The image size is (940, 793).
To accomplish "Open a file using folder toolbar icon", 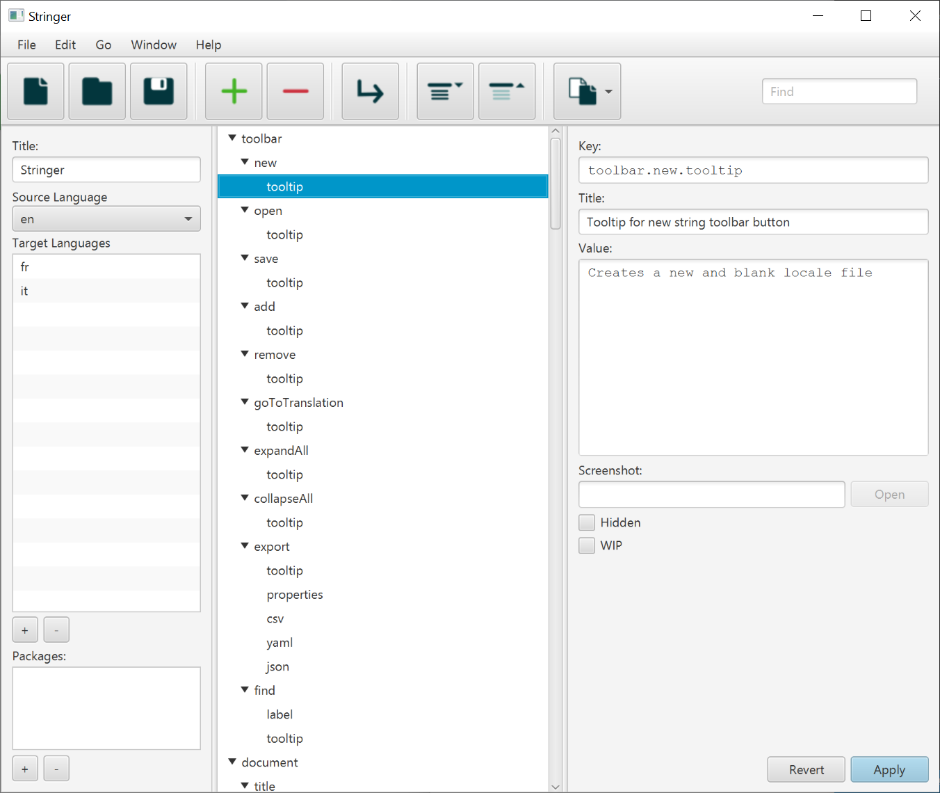I will point(97,91).
